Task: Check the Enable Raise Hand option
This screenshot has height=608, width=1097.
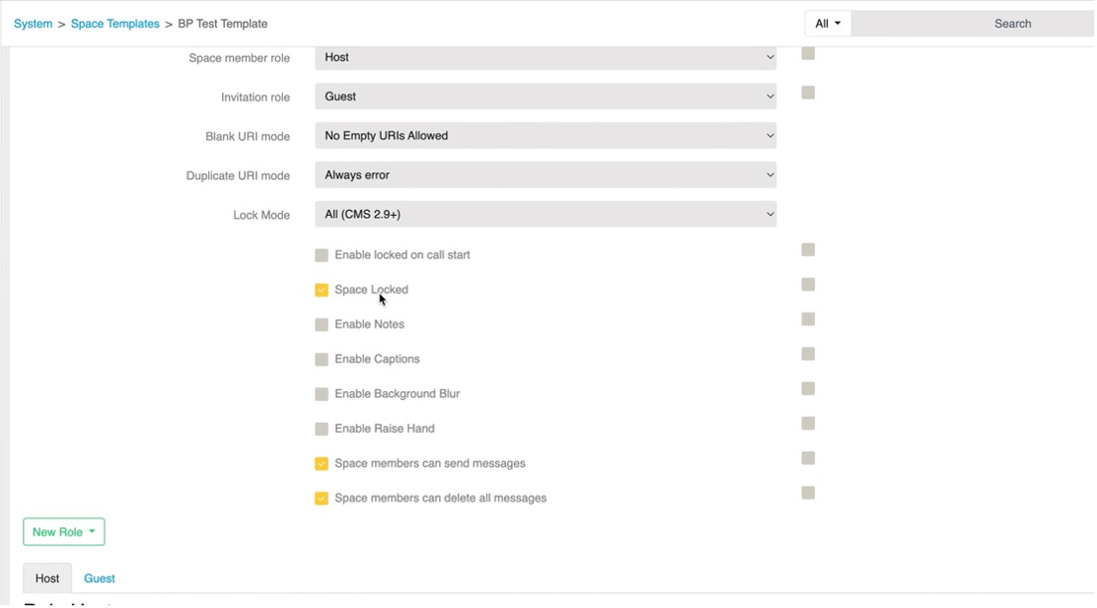Action: [322, 429]
